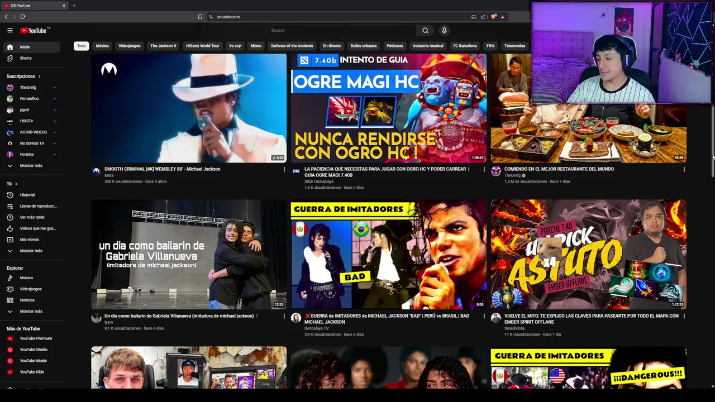Screen dimensions: 715x402
Task: Select Defense of the Ancients chip
Action: [292, 46]
